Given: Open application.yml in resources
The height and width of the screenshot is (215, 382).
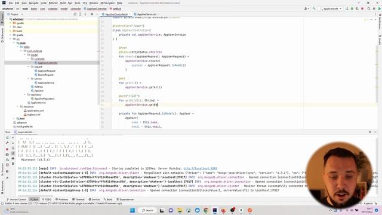Looking at the screenshot, I should click(35, 110).
